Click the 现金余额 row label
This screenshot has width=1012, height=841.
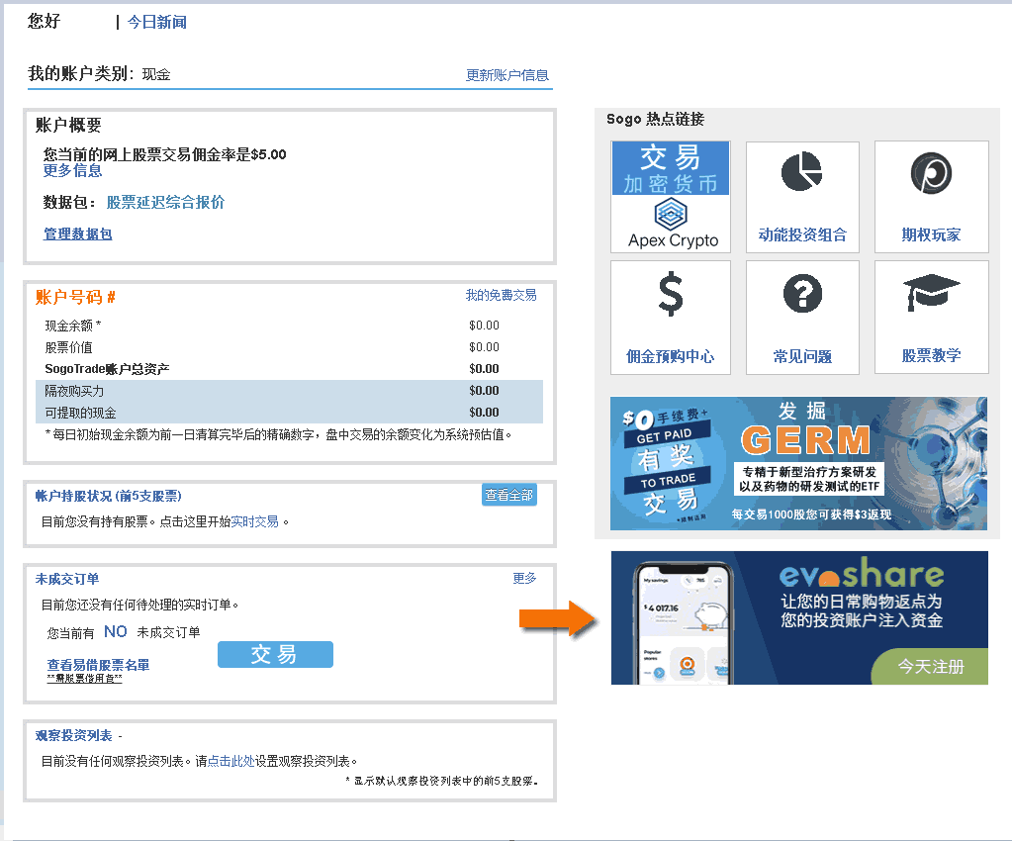coord(72,326)
